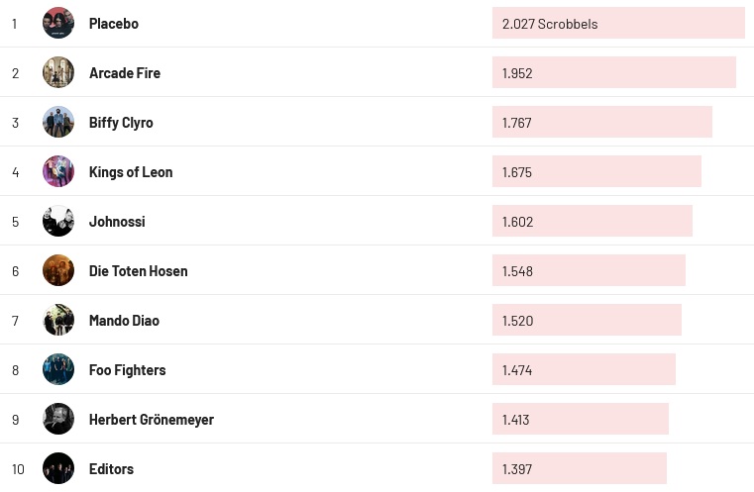The height and width of the screenshot is (492, 754).
Task: Go to the Arcade Fire artist page
Action: tap(125, 72)
